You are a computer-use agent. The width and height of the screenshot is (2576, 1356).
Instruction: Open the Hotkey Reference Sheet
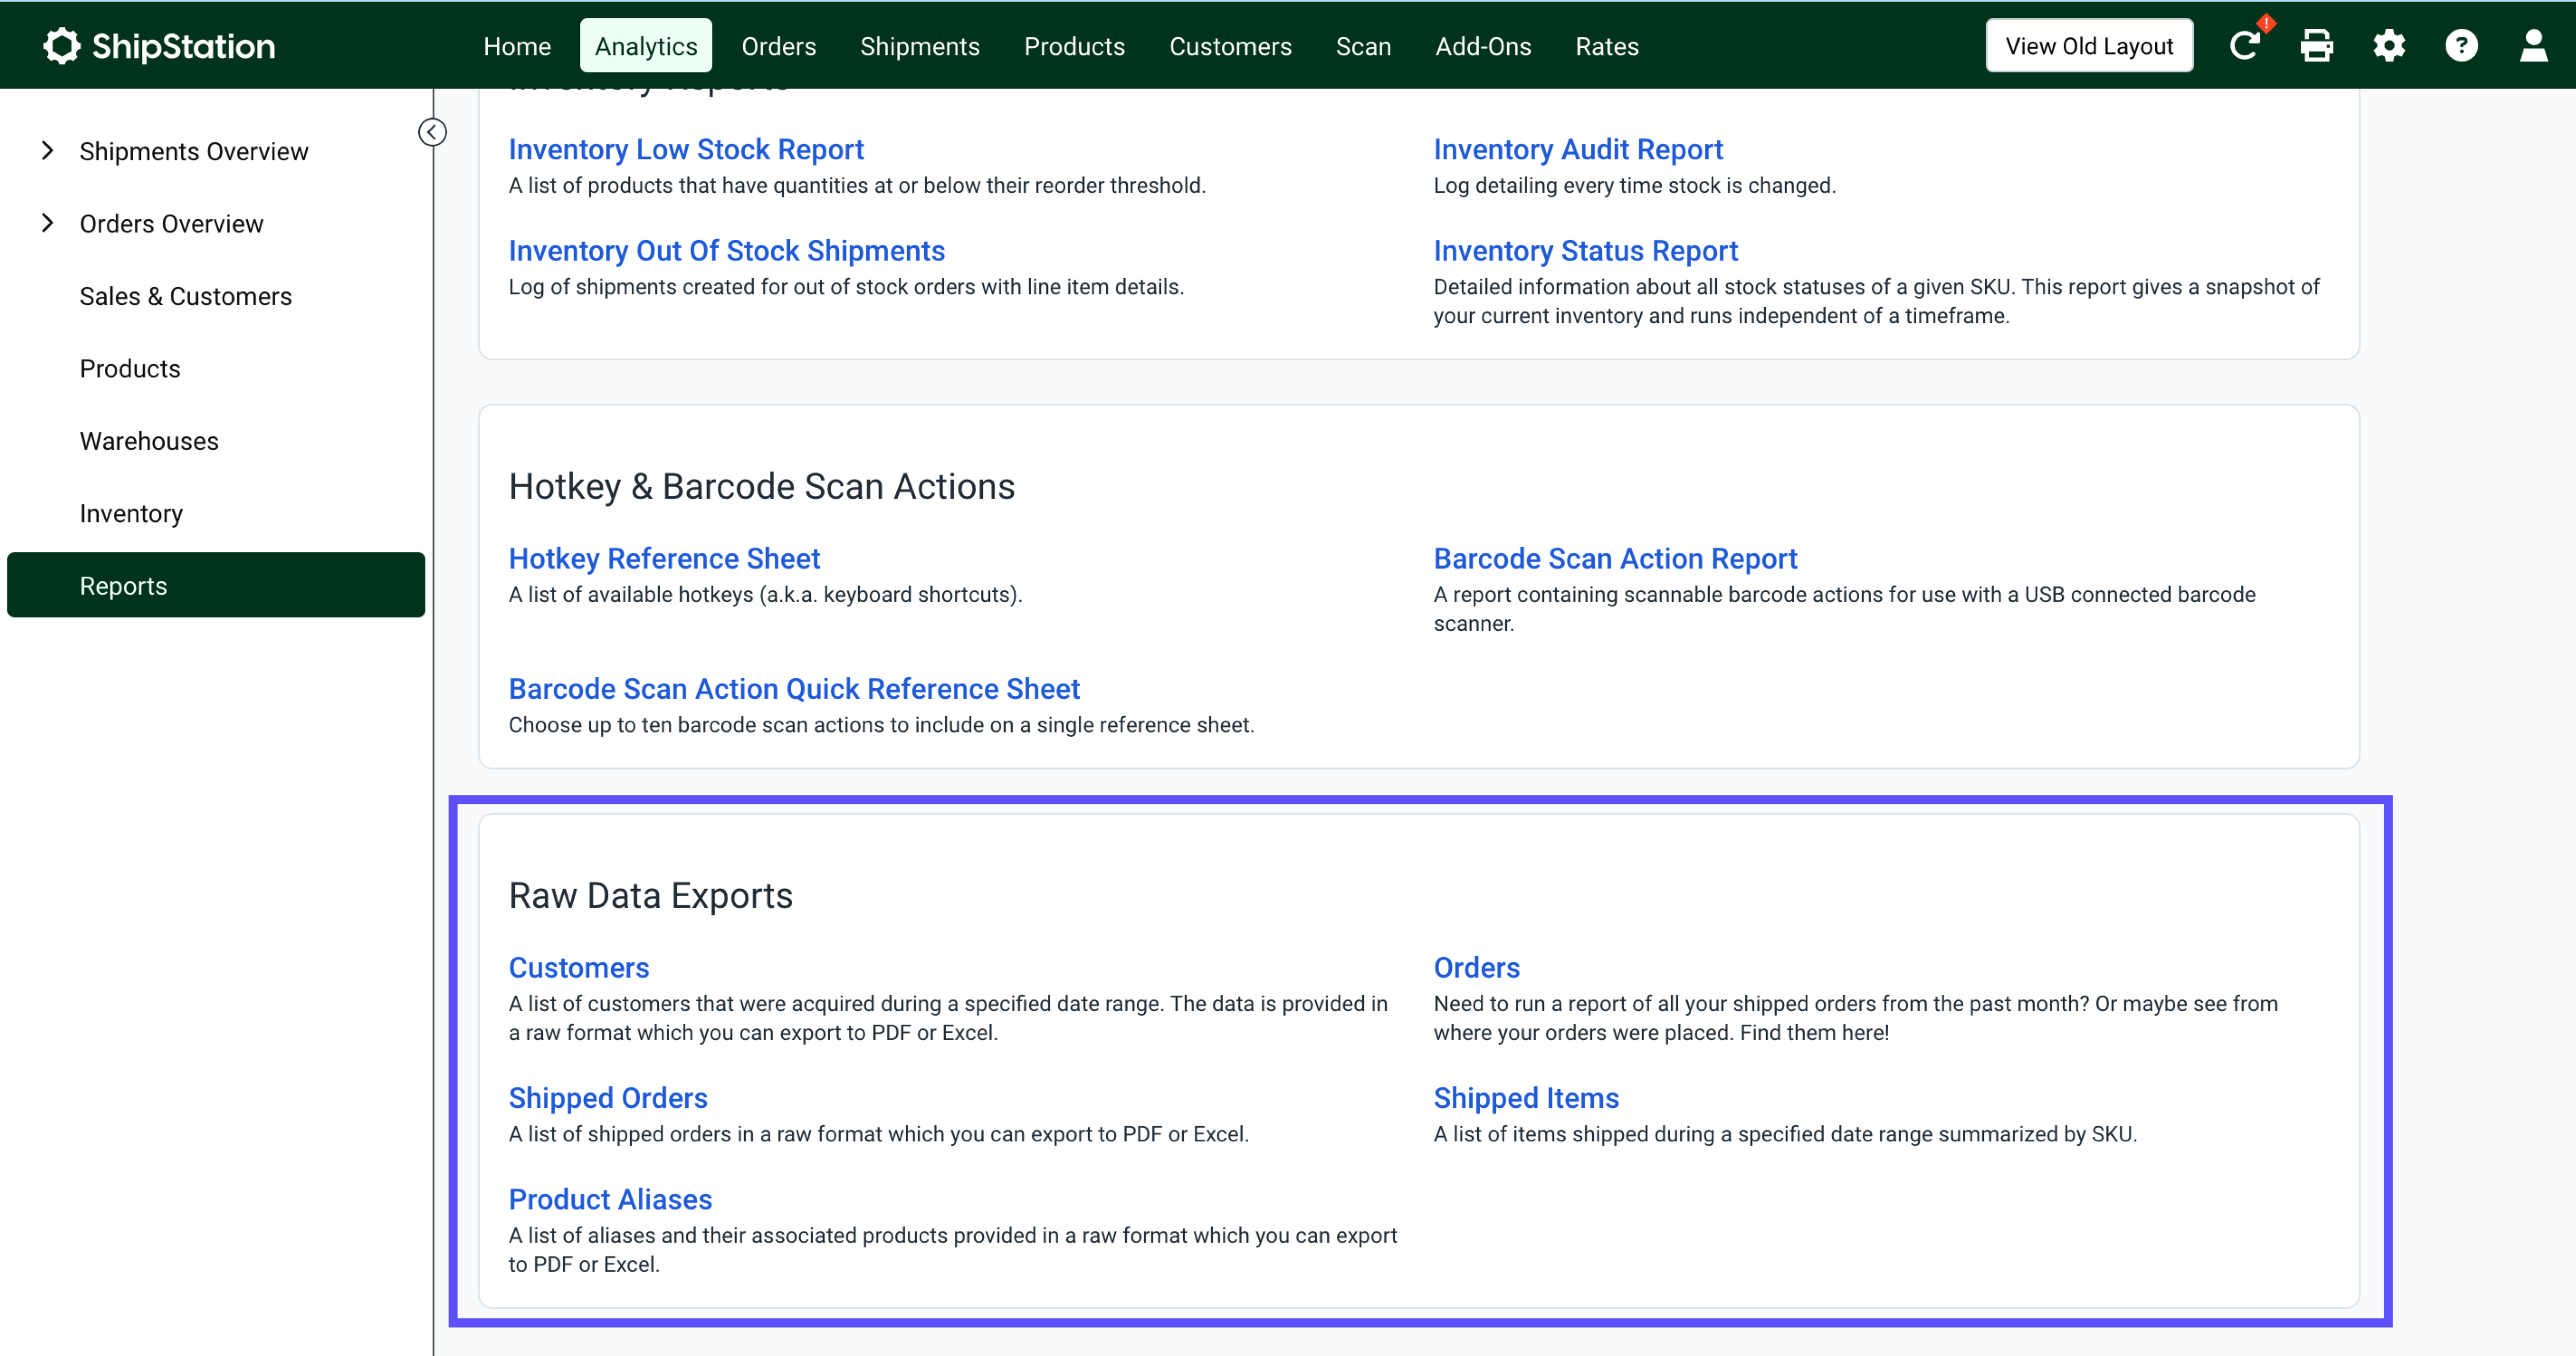[664, 558]
